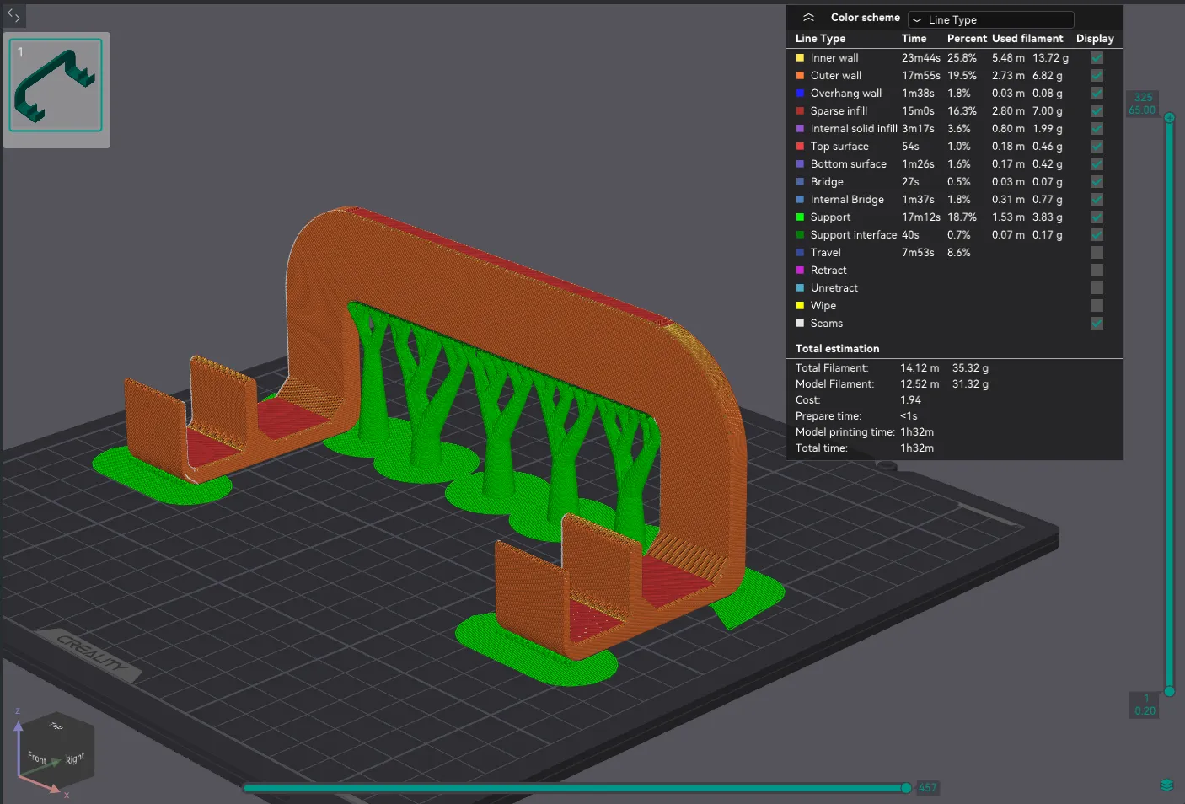Disable Inner wall display checkbox
This screenshot has height=804, width=1185.
[x=1097, y=58]
